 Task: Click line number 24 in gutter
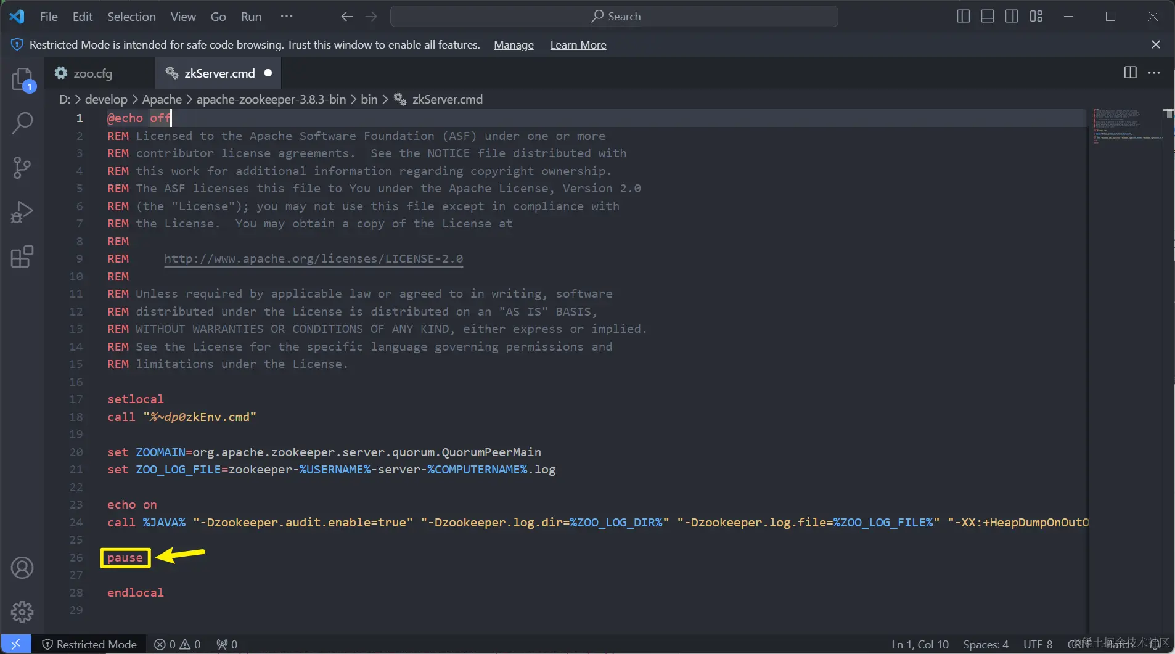point(76,522)
